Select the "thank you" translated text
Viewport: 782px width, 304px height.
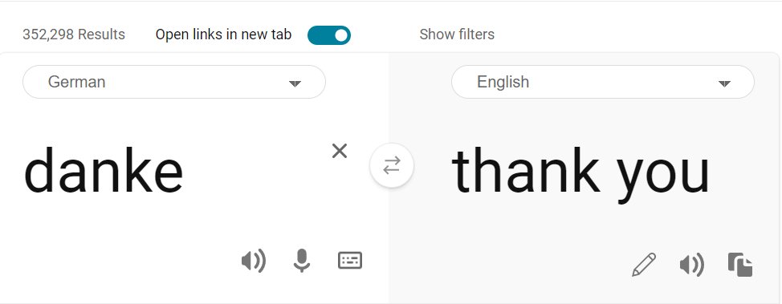pos(580,173)
